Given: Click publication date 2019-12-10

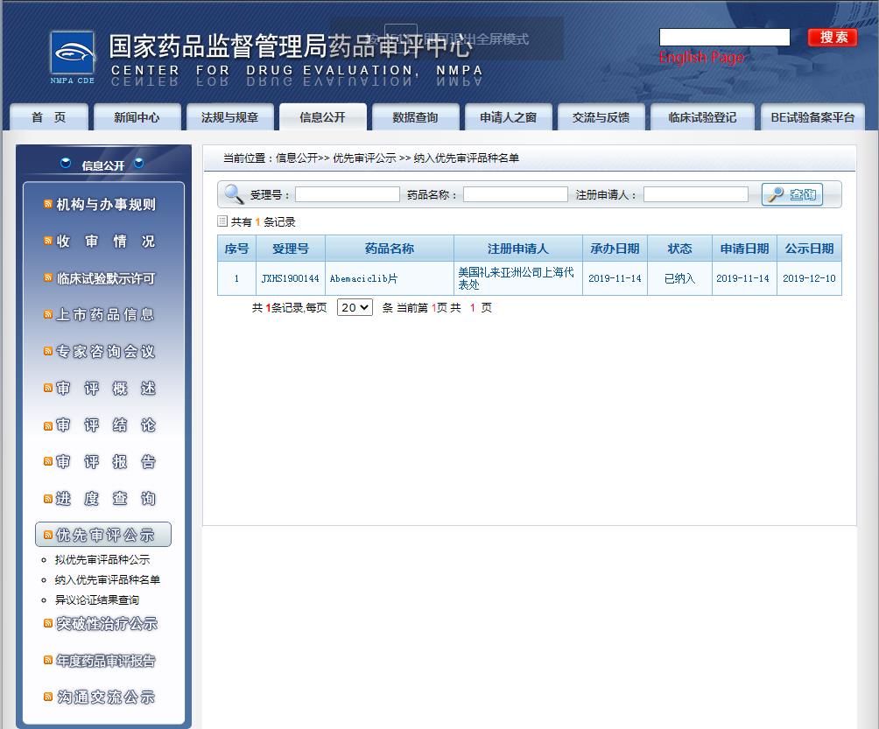Looking at the screenshot, I should [809, 278].
